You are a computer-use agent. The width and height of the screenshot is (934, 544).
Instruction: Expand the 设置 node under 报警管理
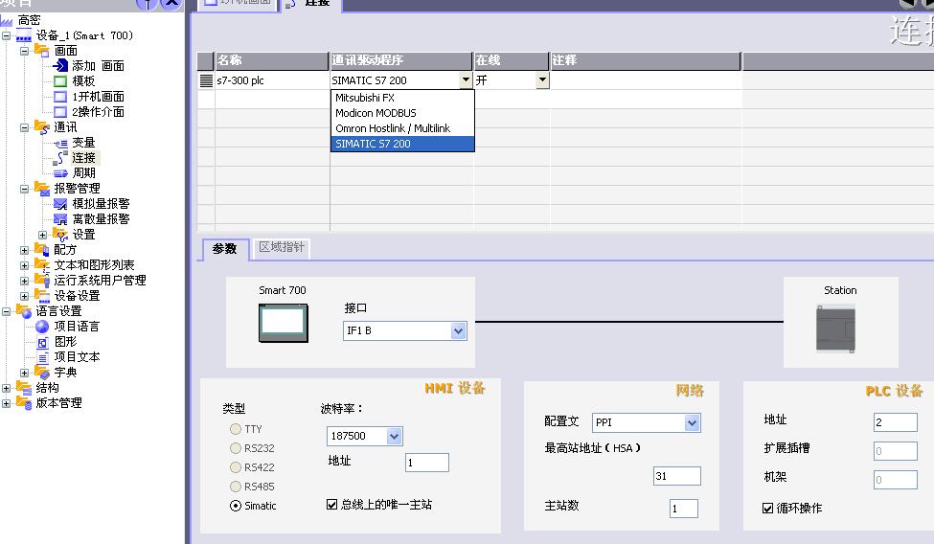(42, 235)
